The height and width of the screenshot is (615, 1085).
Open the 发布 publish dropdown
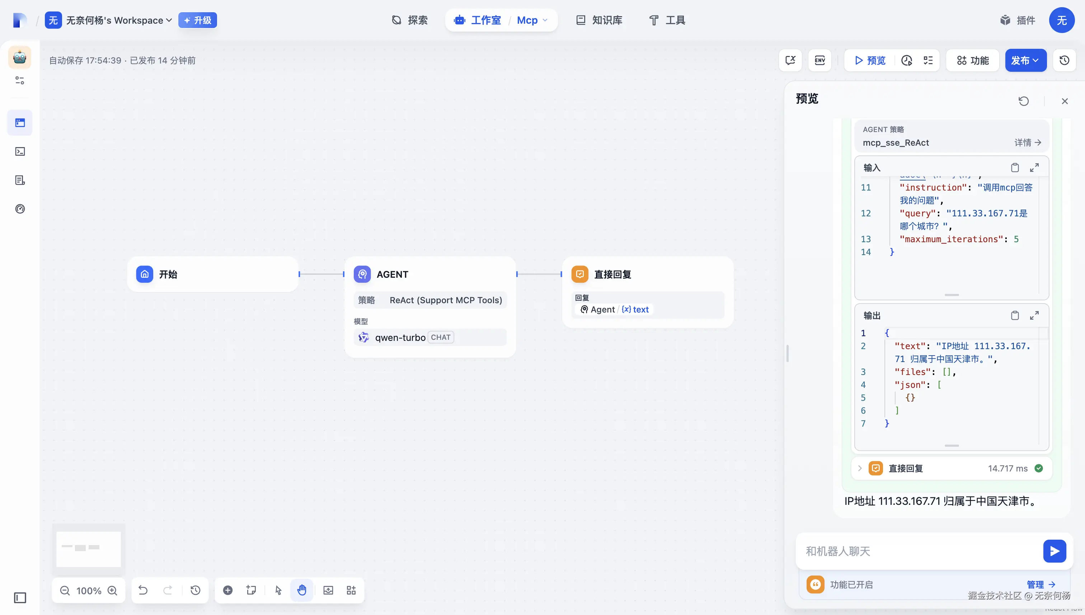(1025, 60)
